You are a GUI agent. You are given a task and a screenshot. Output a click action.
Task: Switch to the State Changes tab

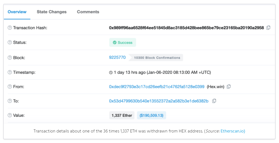(52, 12)
